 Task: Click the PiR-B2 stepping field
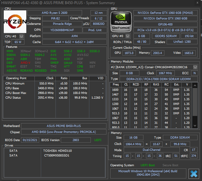pyautogui.click(x=55, y=18)
